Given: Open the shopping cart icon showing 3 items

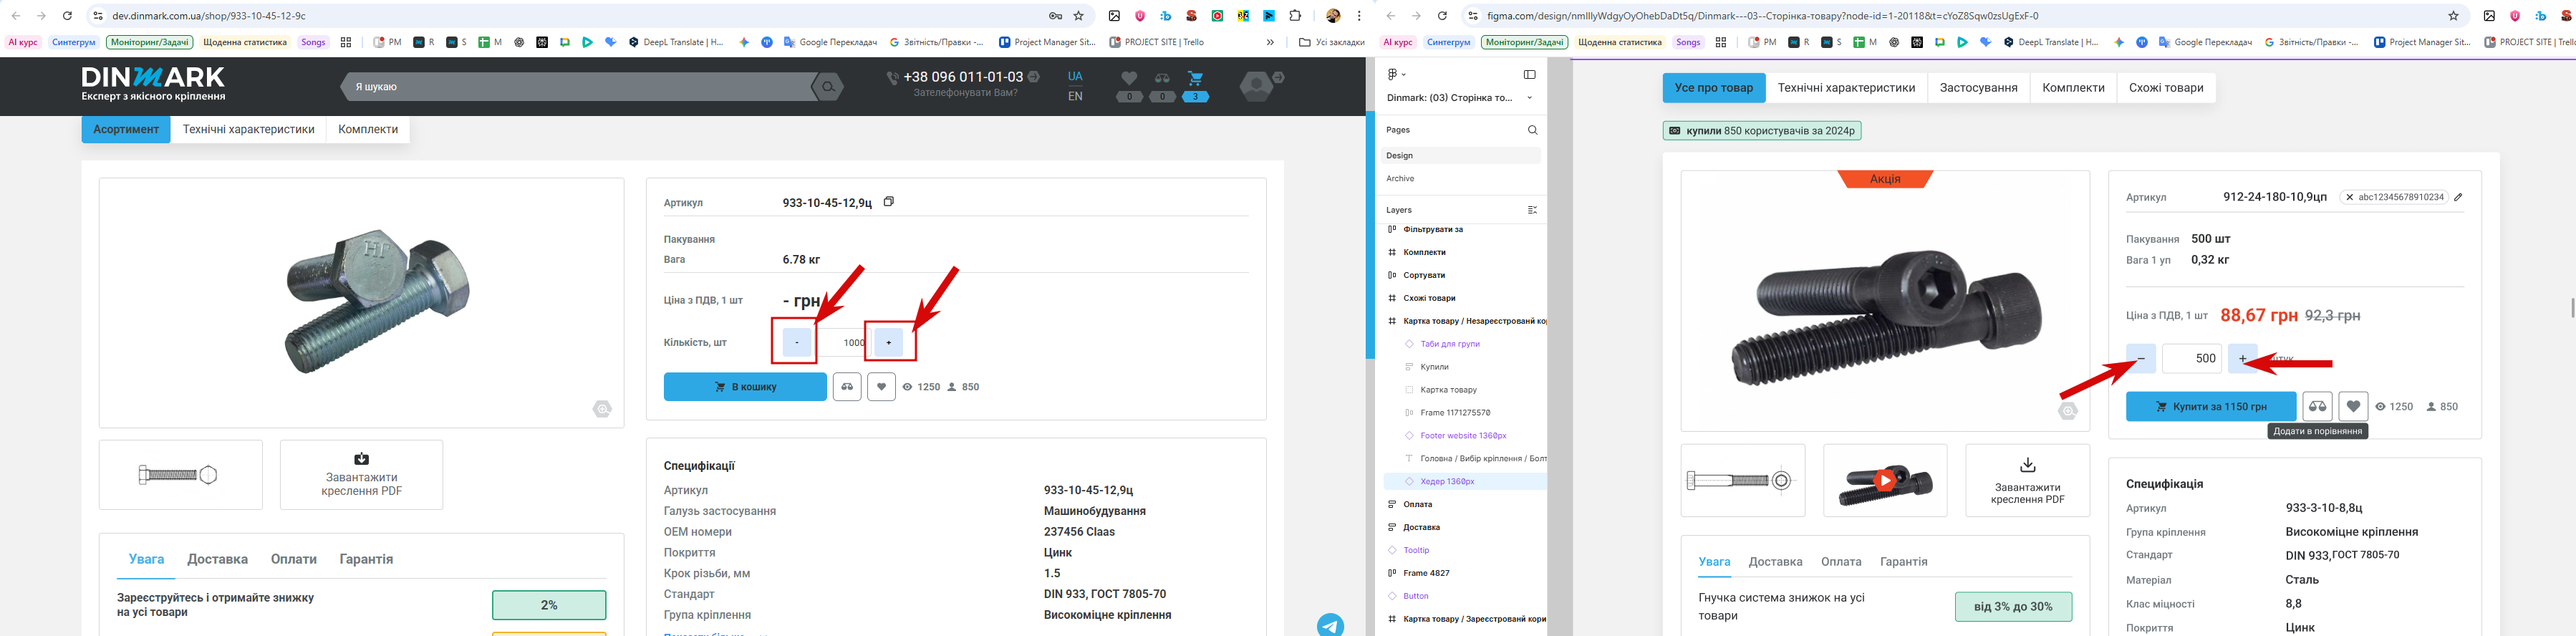Looking at the screenshot, I should (1195, 78).
